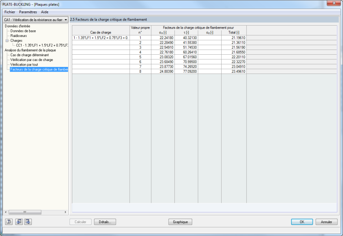Go to previous table with left arrow icon
Image resolution: width=343 pixels, height=236 pixels.
click(x=19, y=222)
